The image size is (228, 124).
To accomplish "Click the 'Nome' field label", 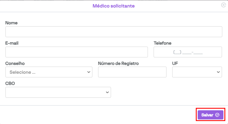I will (11, 23).
